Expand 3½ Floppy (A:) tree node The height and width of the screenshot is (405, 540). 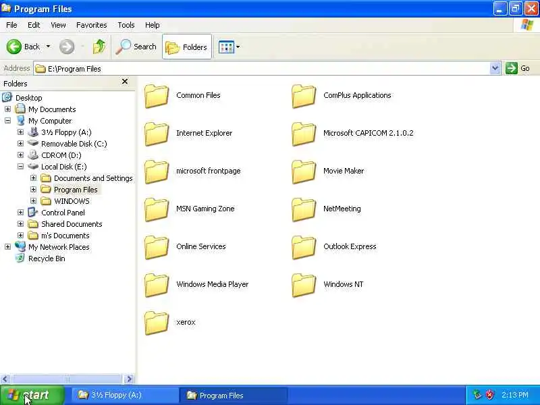click(x=20, y=132)
